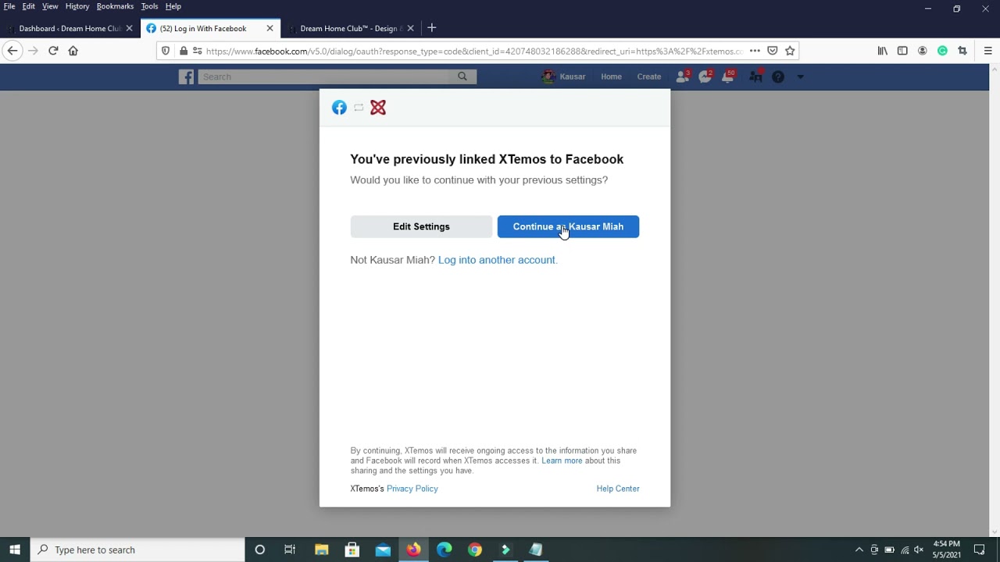1000x562 pixels.
Task: Open Firefox account icon
Action: tap(923, 51)
